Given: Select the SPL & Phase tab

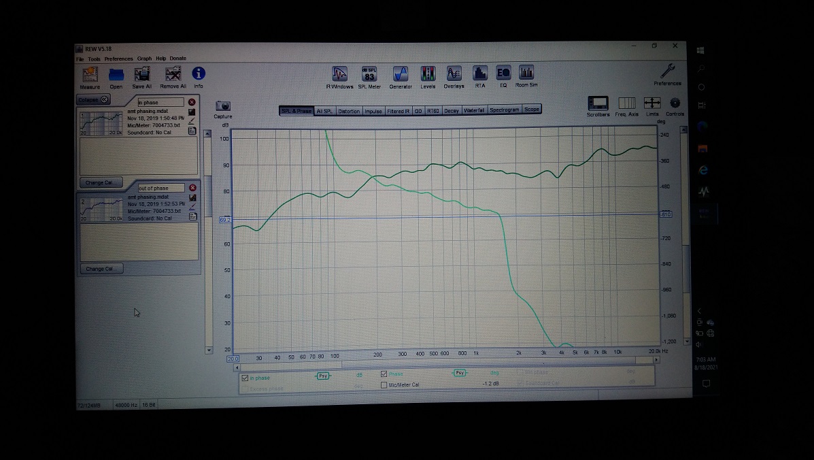Looking at the screenshot, I should [296, 111].
